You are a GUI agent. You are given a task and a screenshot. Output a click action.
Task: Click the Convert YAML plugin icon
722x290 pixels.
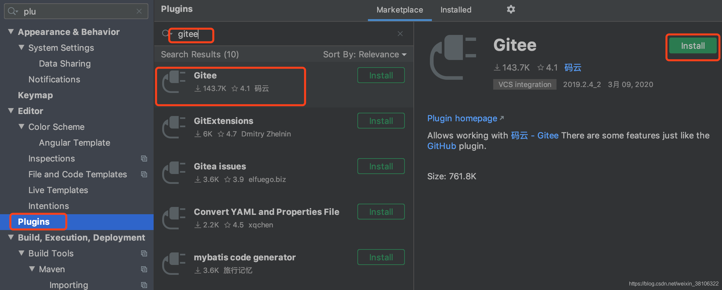point(174,218)
